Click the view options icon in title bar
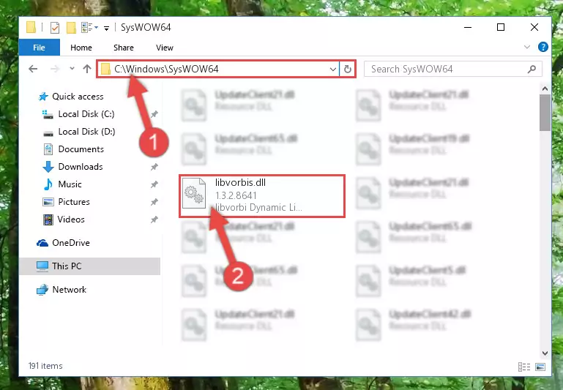This screenshot has height=390, width=563. point(89,27)
